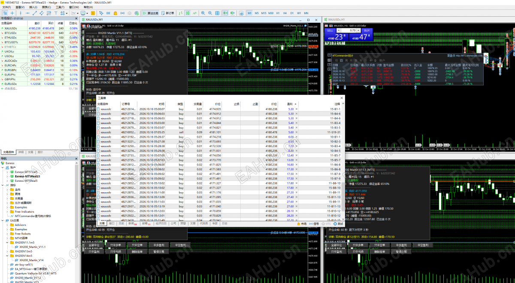Click the 新订单 new order button

pos(168,13)
